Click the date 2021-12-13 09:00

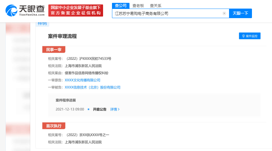(x=70, y=109)
